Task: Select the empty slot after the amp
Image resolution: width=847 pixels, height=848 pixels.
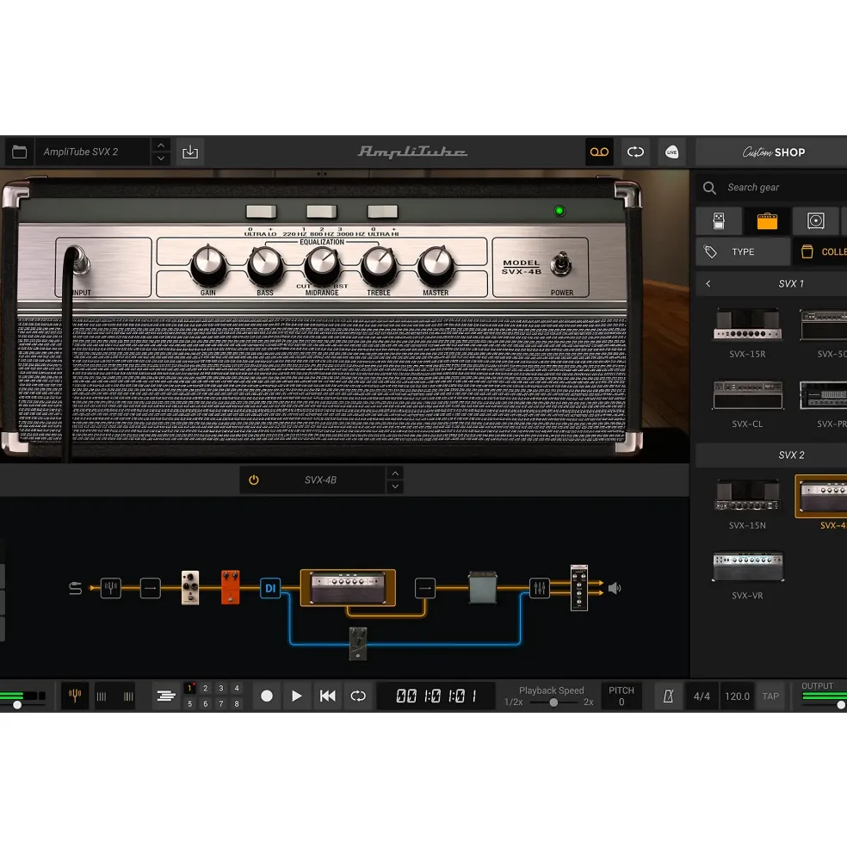Action: 425,588
